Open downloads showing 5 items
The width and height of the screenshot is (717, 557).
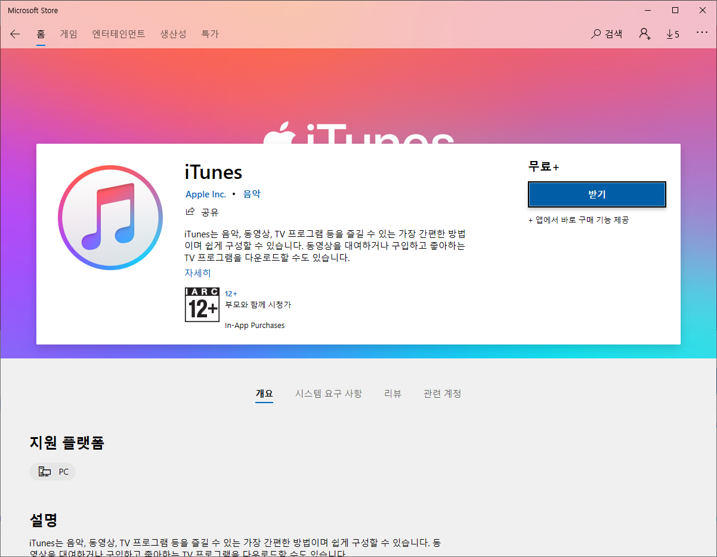click(673, 34)
